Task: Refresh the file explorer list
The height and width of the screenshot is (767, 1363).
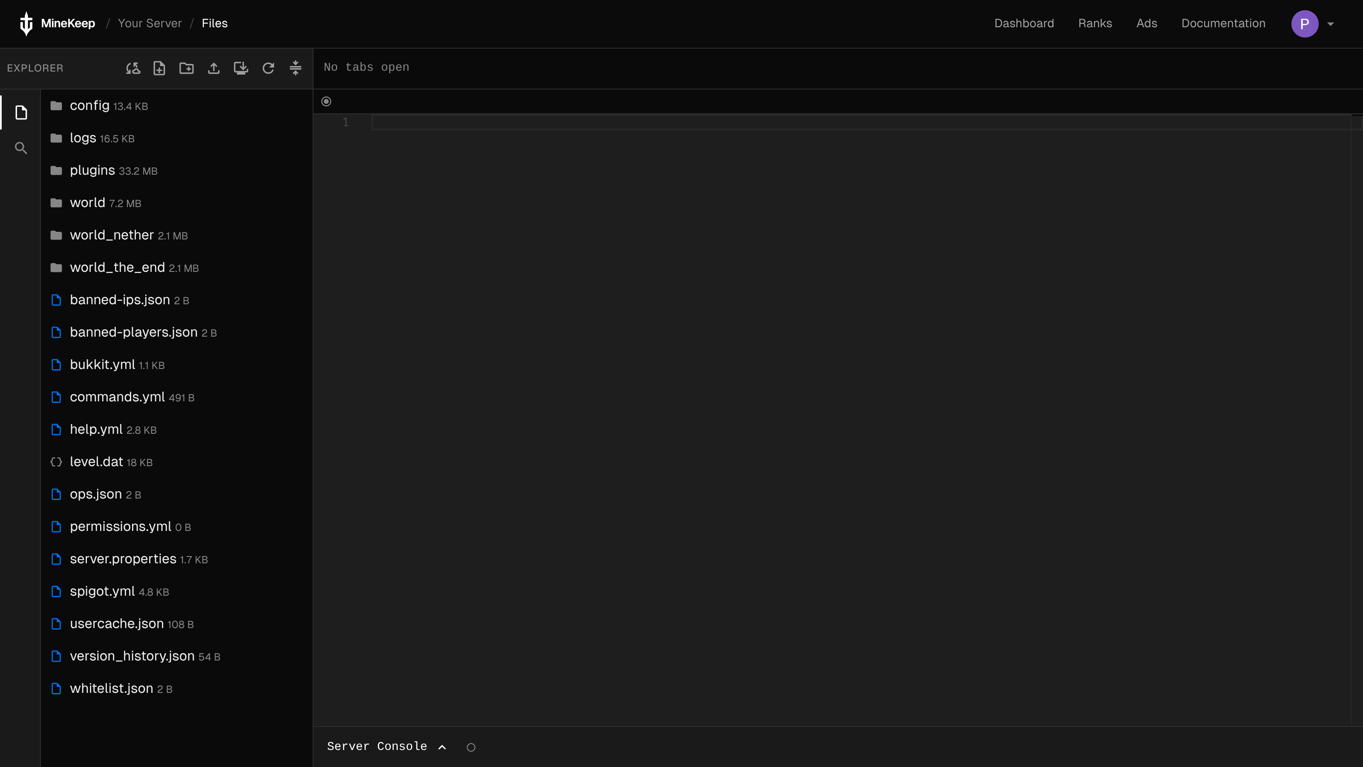Action: [268, 68]
